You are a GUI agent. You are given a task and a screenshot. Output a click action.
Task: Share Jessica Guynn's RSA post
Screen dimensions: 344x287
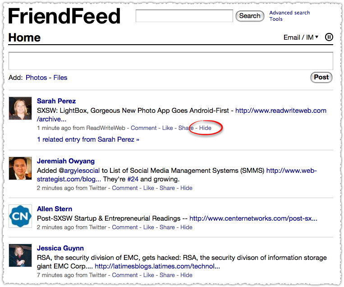(167, 275)
